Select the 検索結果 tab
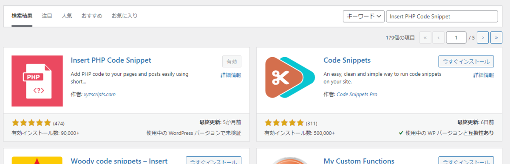The width and height of the screenshot is (510, 164). (22, 16)
